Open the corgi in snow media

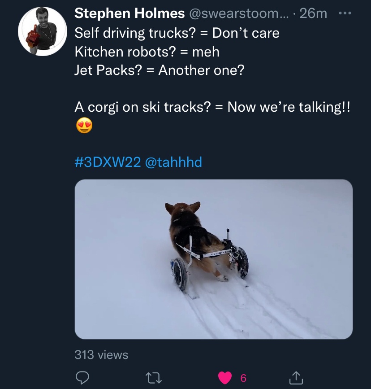click(213, 259)
